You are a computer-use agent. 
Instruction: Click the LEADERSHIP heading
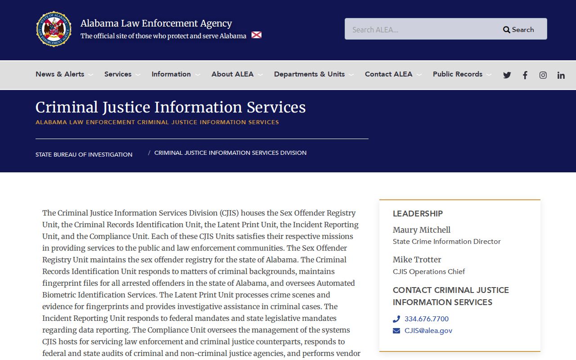418,214
